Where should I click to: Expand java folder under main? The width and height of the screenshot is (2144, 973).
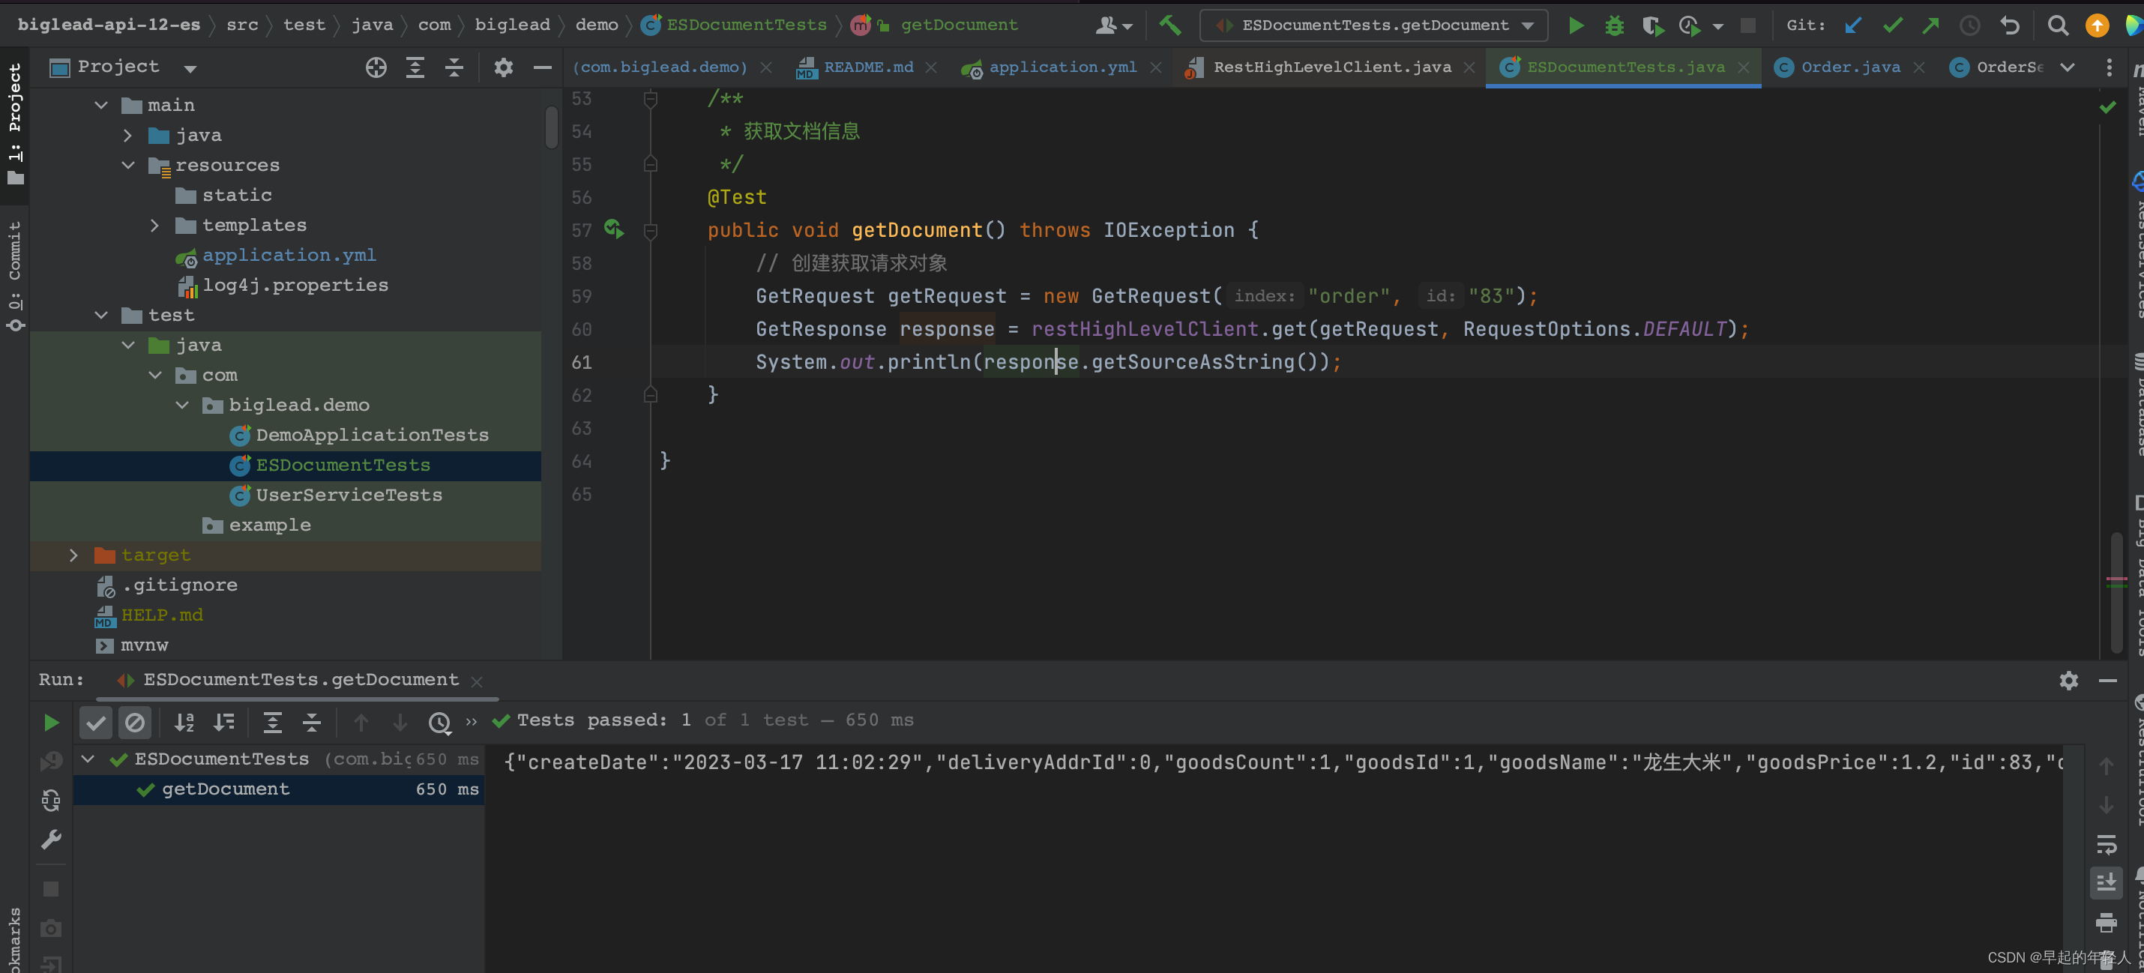click(127, 135)
